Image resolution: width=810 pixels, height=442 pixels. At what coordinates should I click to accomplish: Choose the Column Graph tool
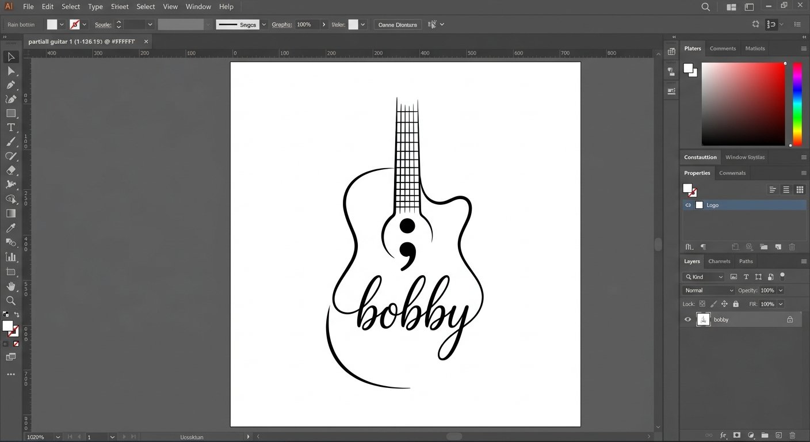click(11, 257)
